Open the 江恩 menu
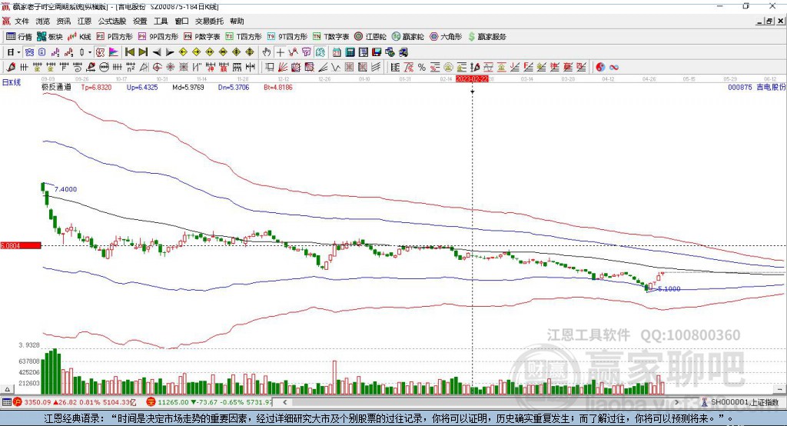This screenshot has height=426, width=787. click(85, 21)
